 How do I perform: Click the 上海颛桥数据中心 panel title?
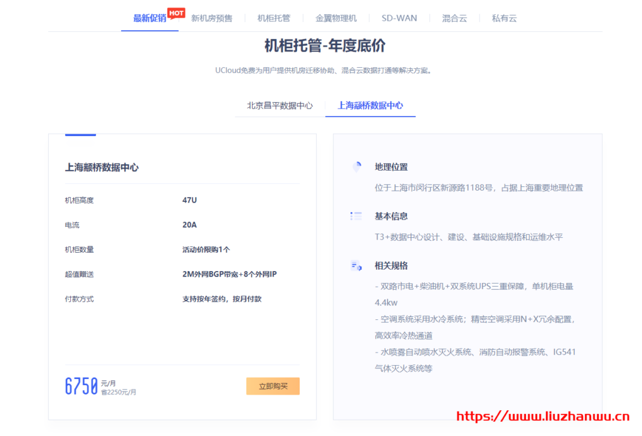102,167
